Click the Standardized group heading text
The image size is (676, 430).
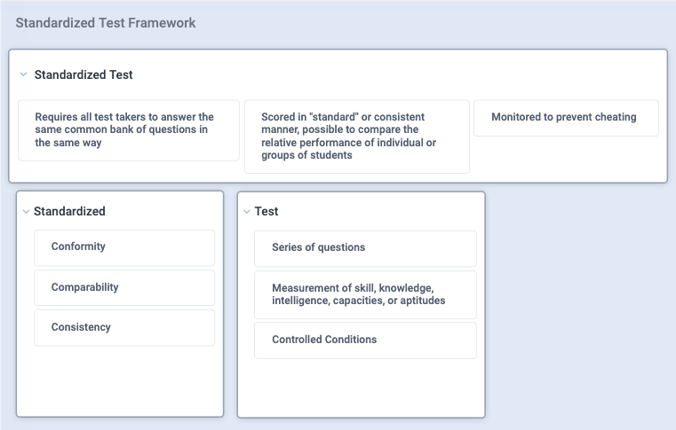coord(69,211)
